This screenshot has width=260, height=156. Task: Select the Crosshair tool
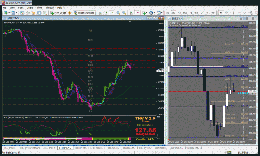pos(226,13)
